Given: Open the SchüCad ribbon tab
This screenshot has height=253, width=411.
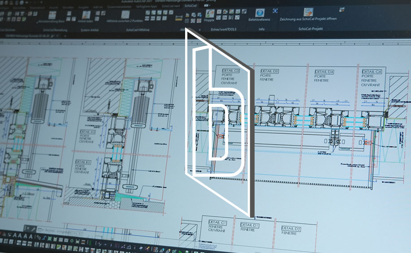Looking at the screenshot, I should 190,5.
